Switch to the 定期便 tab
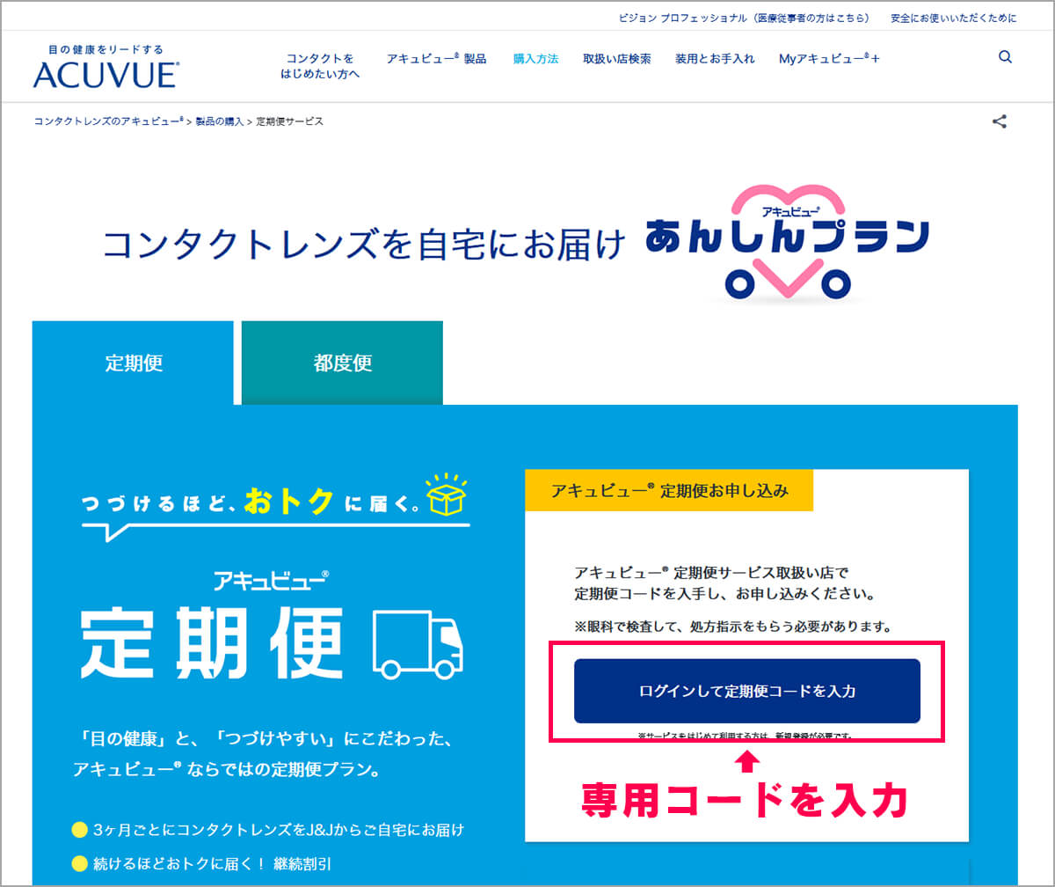Screen dimensions: 1055x887 click(134, 363)
